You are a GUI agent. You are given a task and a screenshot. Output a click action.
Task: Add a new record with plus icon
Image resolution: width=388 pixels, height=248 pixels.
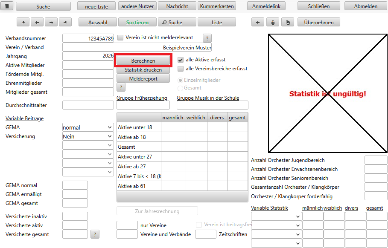point(257,23)
